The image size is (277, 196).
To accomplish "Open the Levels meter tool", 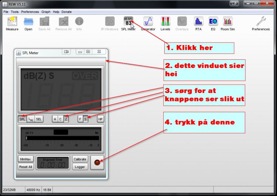I will tap(165, 24).
